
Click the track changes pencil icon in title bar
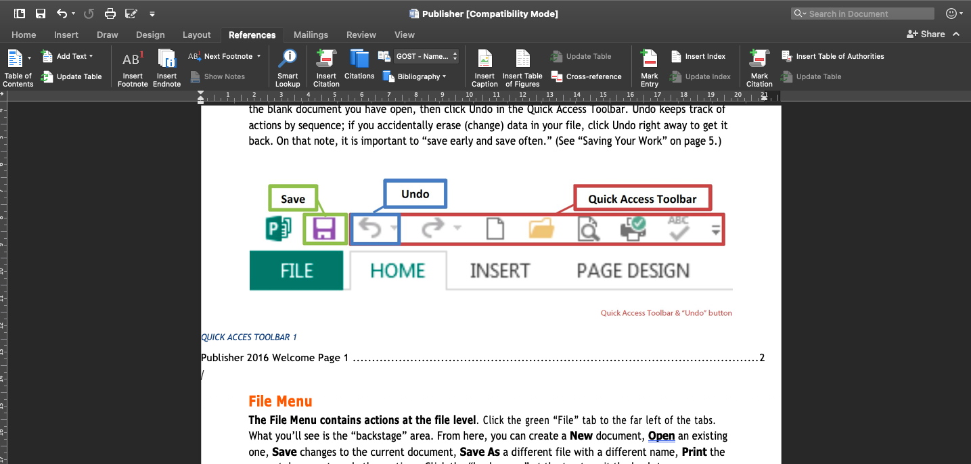tap(131, 14)
